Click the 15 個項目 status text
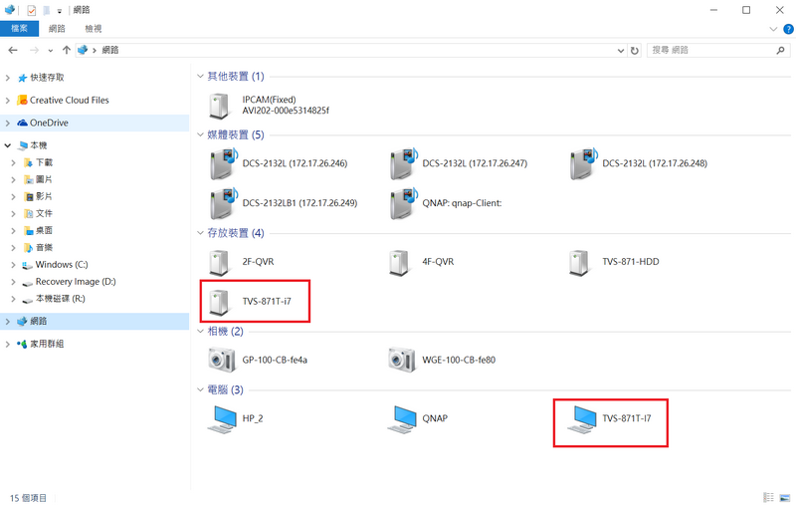 28,498
